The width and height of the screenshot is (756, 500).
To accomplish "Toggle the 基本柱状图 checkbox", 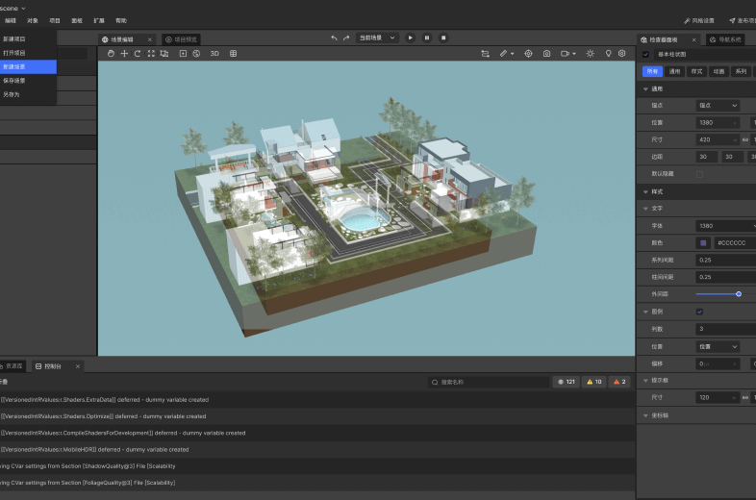I will pos(645,55).
